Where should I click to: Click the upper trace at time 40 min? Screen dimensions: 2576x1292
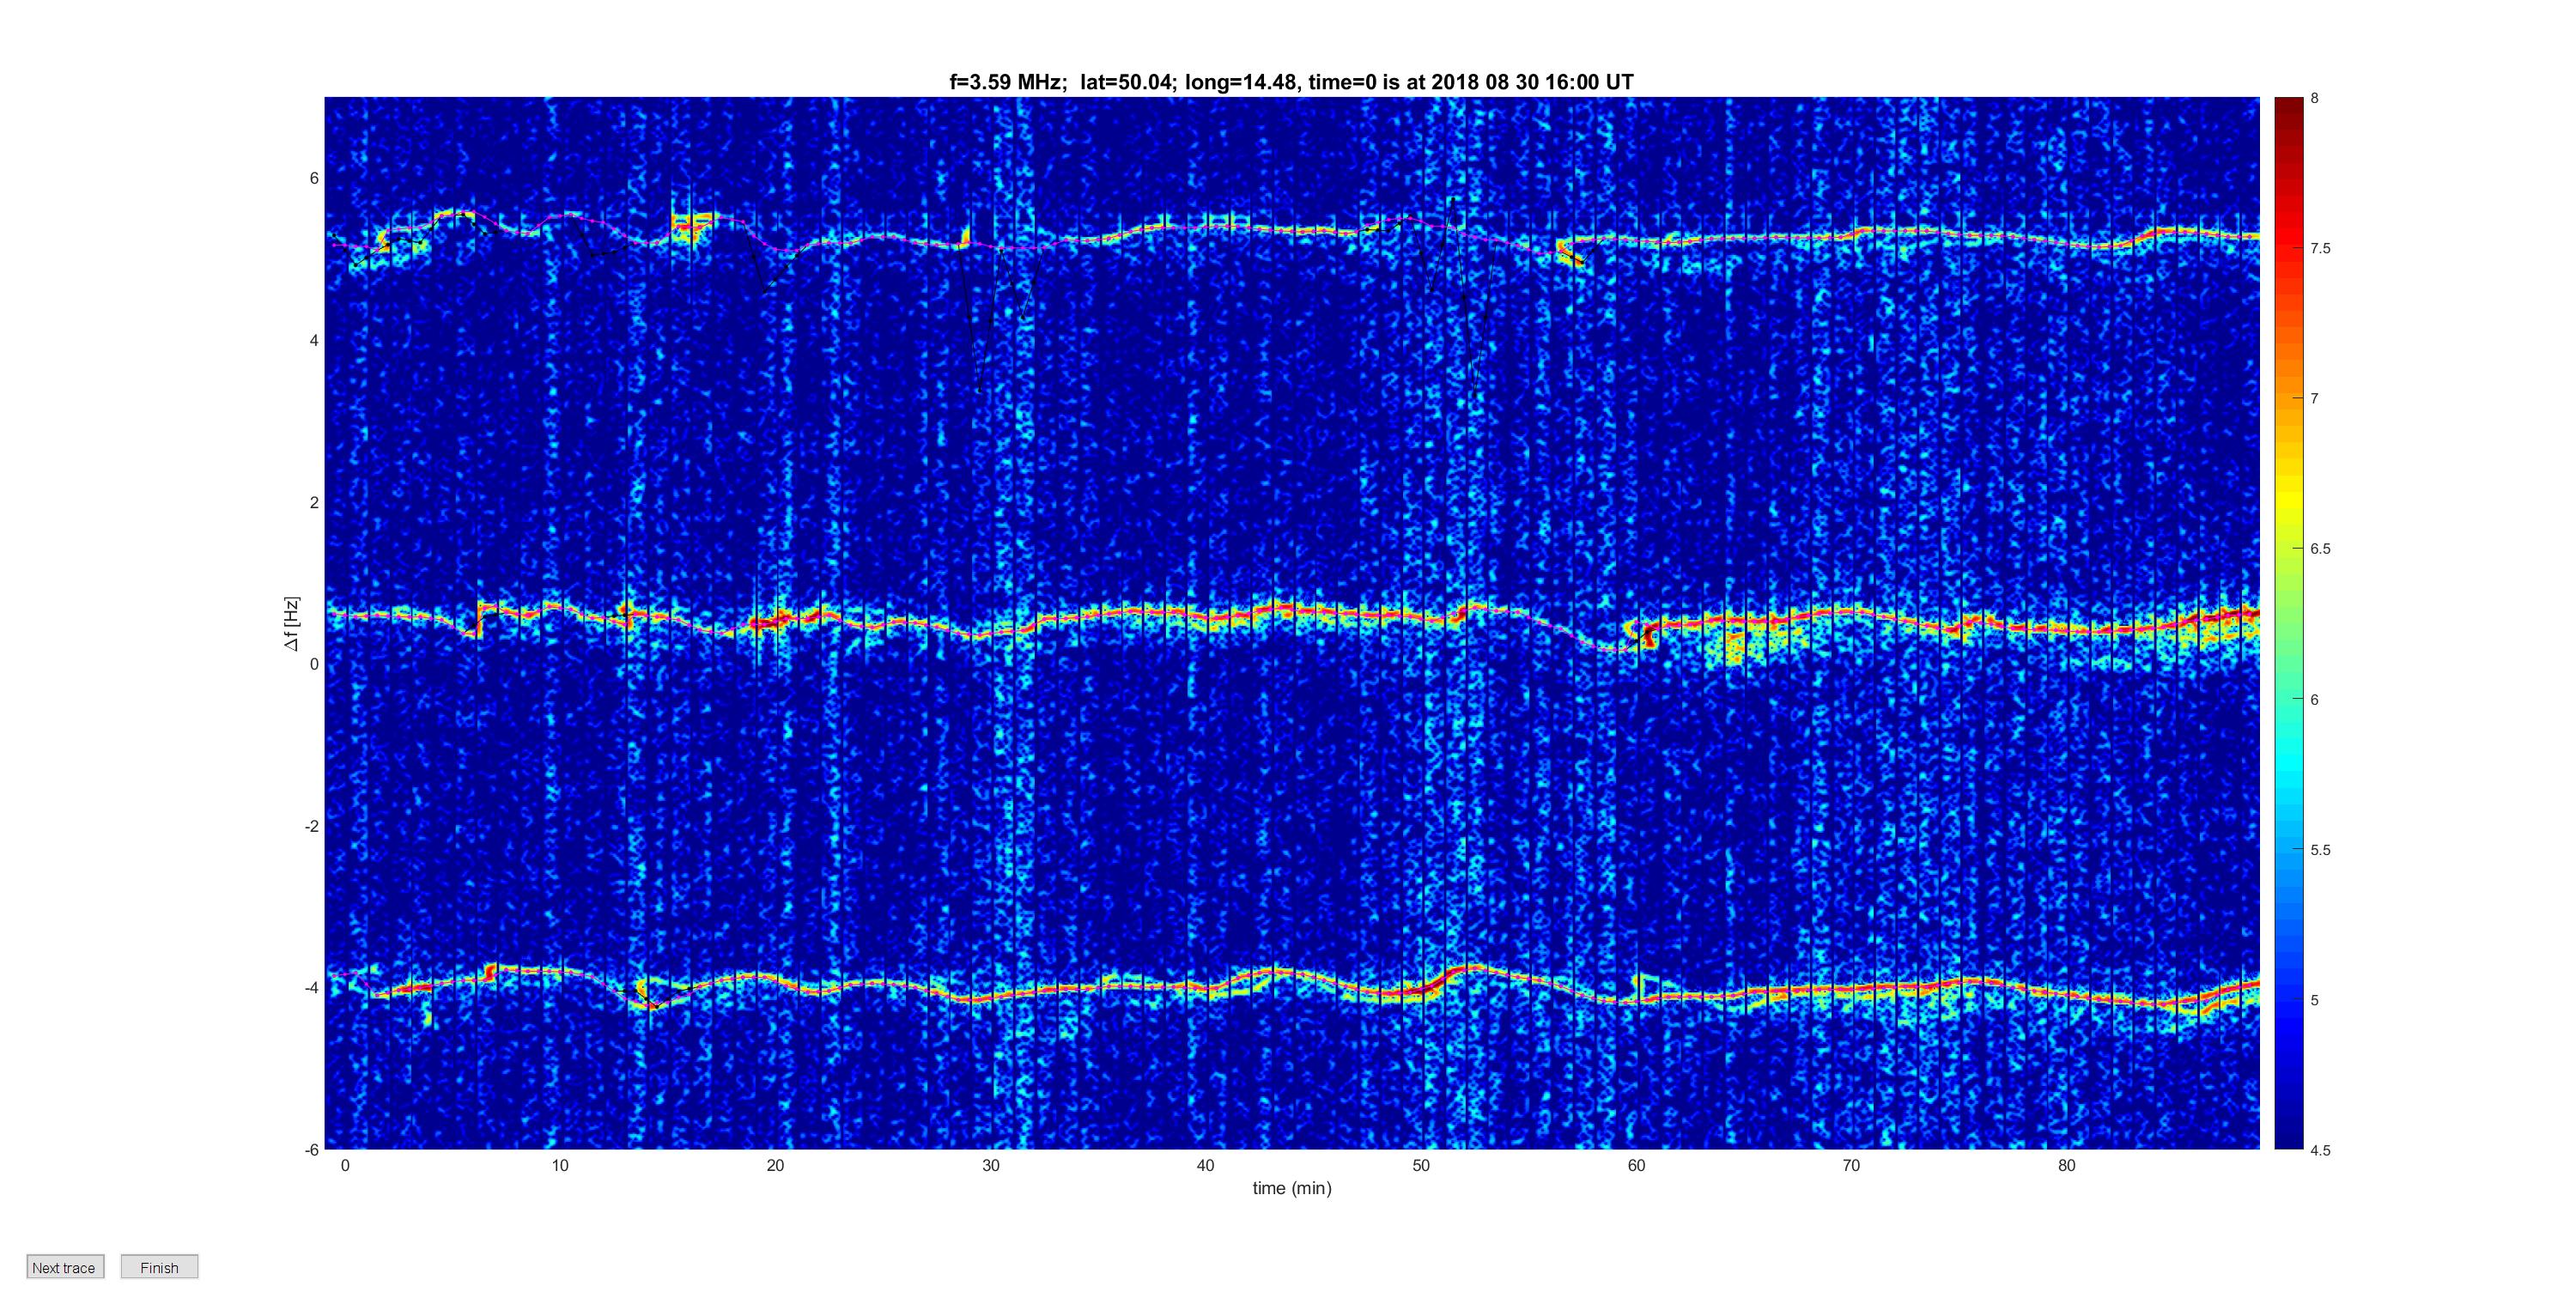(x=1206, y=226)
